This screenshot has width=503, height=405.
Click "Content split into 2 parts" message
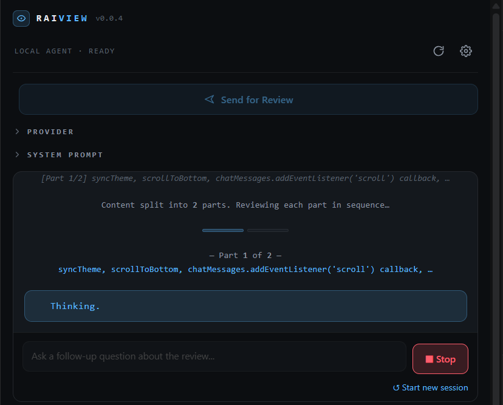pos(245,205)
